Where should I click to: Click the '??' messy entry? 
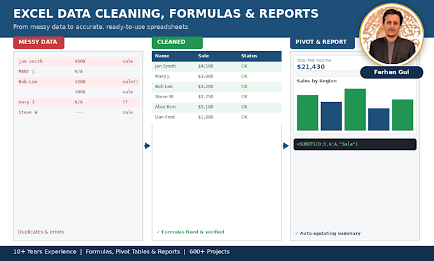(x=125, y=102)
